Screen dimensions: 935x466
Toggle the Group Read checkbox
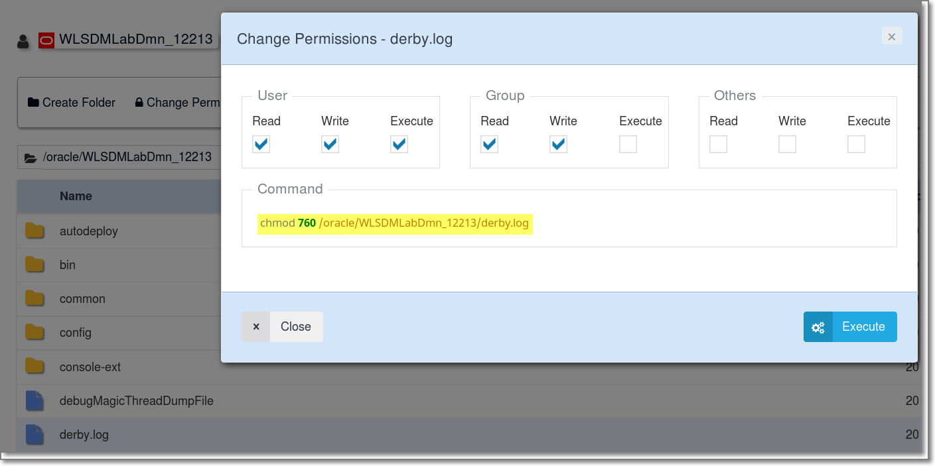point(490,144)
